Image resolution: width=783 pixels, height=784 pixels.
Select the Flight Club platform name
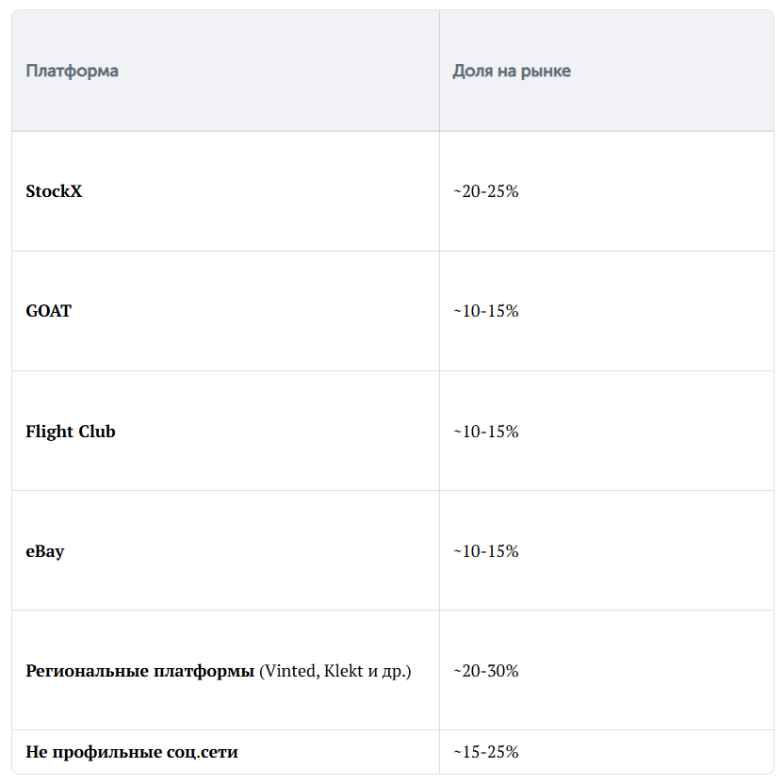(71, 432)
